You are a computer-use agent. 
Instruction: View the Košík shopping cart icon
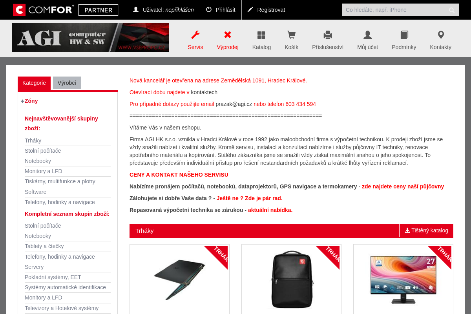point(291,35)
